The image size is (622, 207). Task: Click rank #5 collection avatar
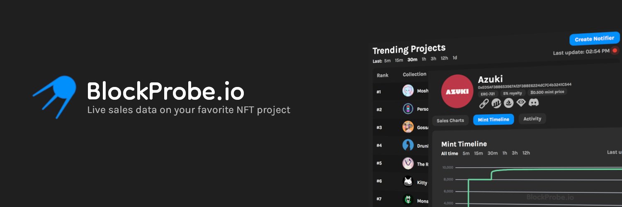coord(408,163)
